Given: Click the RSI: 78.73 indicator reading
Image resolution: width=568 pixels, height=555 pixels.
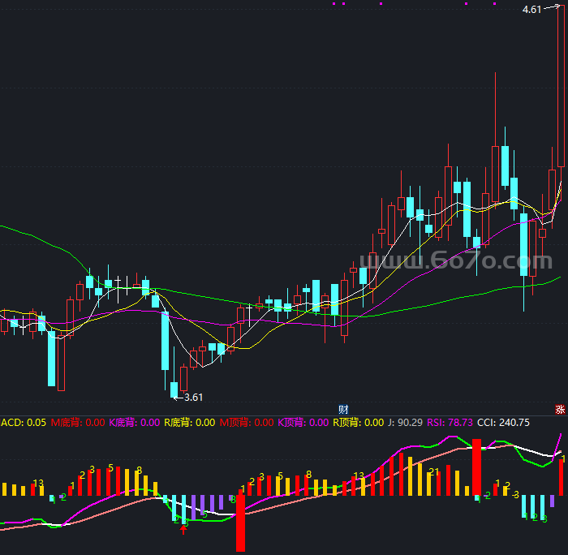Looking at the screenshot, I should [x=452, y=422].
